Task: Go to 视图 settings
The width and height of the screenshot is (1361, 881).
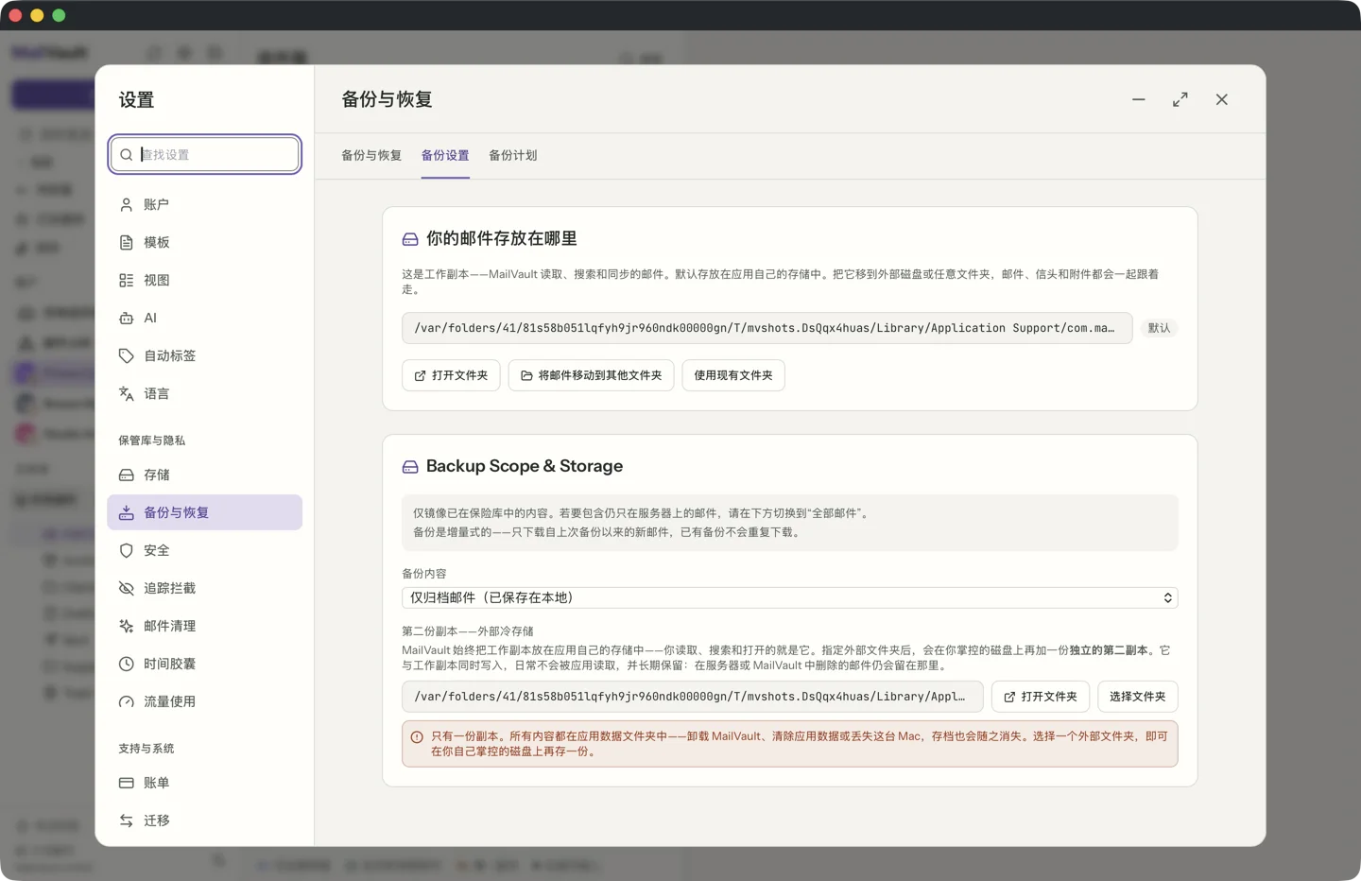Action: [204, 280]
